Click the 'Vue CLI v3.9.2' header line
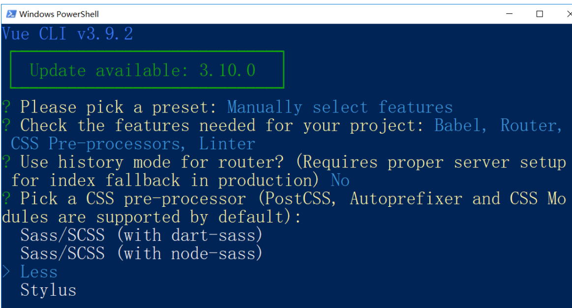The image size is (572, 308). tap(67, 34)
